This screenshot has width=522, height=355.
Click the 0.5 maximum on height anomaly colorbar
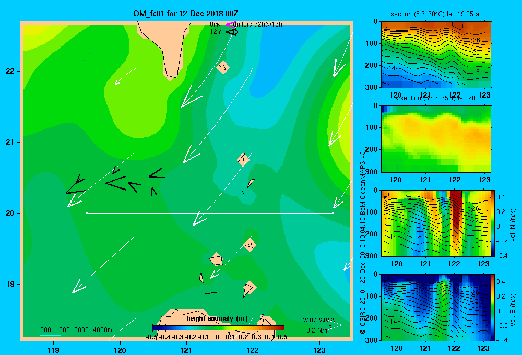282,337
